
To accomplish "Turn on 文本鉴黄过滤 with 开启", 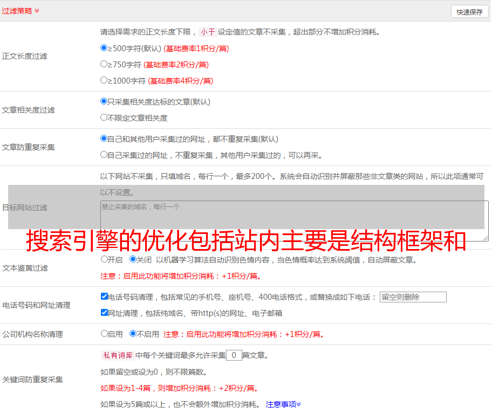I will point(104,259).
